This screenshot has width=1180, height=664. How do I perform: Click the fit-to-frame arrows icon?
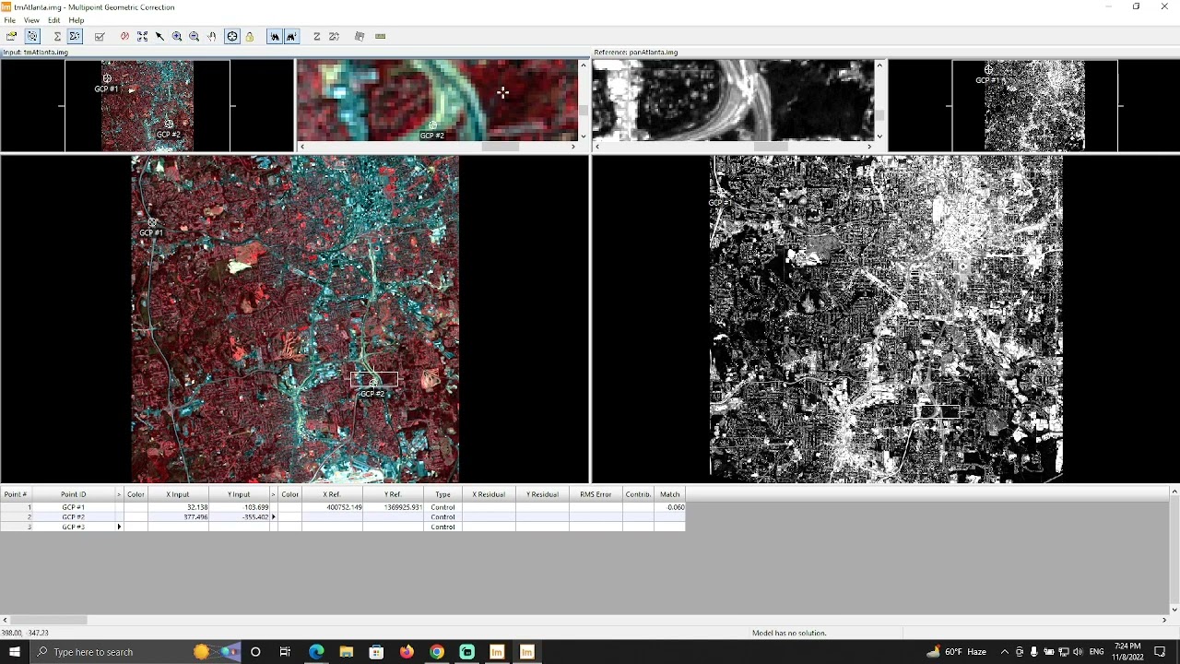143,37
